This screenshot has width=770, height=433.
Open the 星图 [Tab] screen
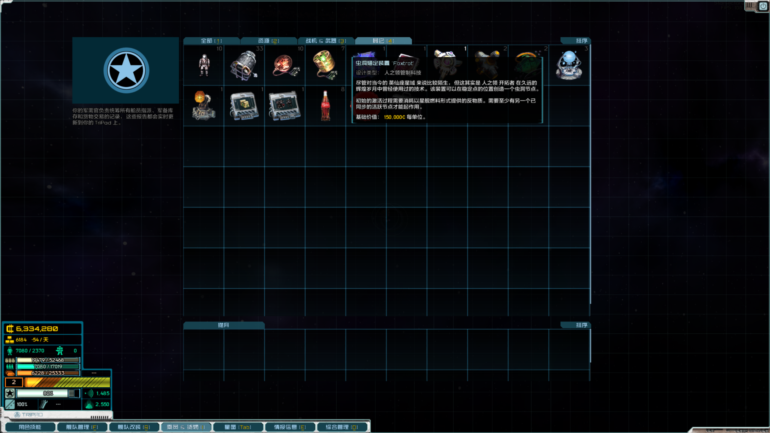click(239, 427)
